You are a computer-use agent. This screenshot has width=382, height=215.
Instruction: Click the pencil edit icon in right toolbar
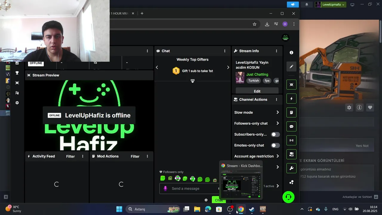pos(292,67)
